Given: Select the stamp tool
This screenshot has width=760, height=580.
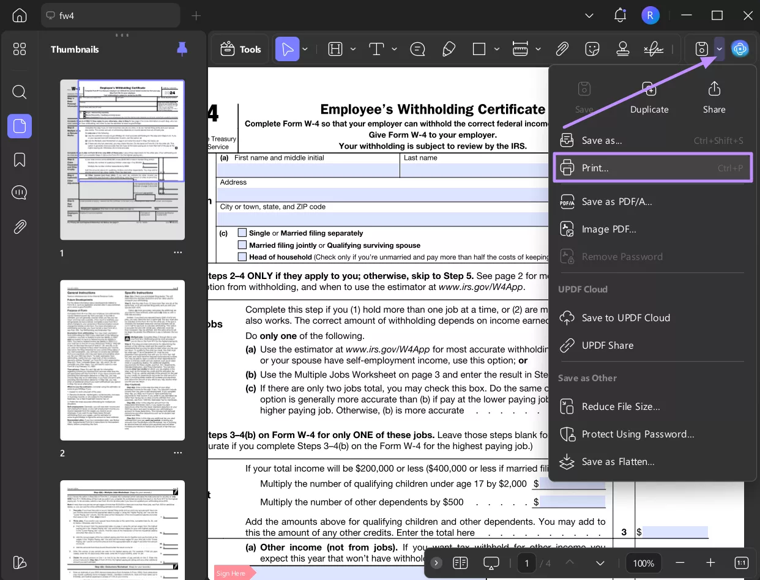Looking at the screenshot, I should [x=623, y=49].
